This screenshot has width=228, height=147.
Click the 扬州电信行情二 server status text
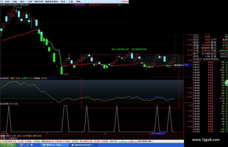[145, 141]
